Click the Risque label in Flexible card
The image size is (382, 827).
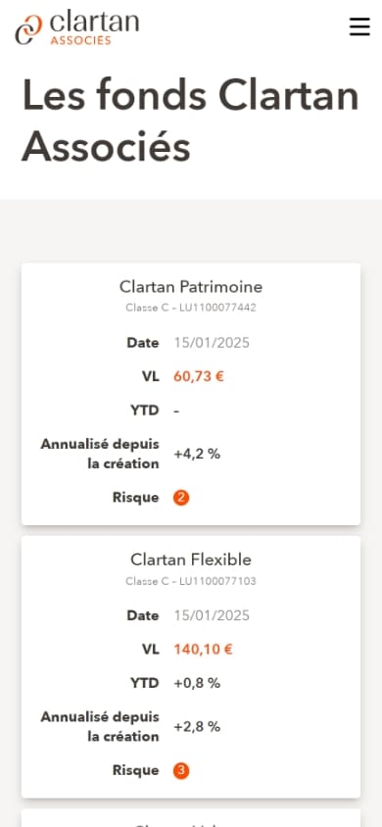pyautogui.click(x=135, y=770)
